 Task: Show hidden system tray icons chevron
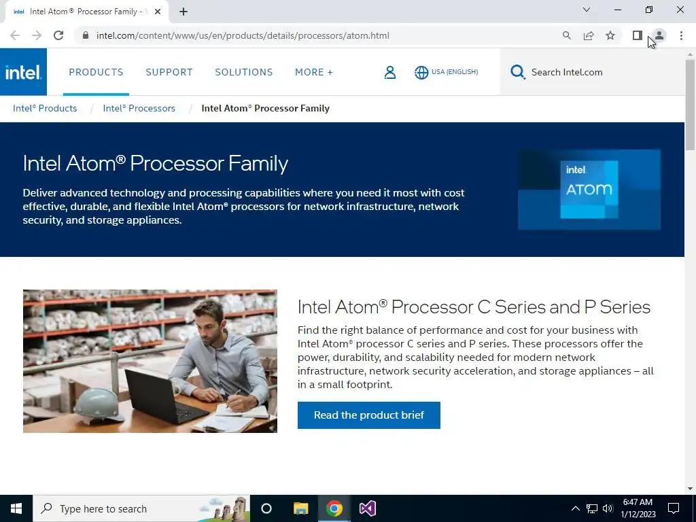click(575, 508)
